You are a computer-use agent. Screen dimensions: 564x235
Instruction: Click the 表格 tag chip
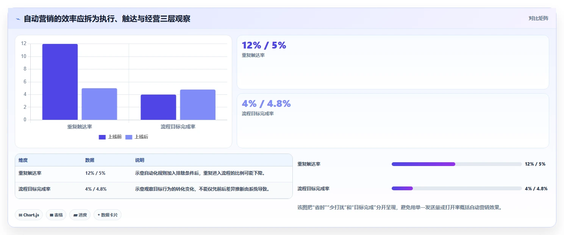(x=56, y=215)
